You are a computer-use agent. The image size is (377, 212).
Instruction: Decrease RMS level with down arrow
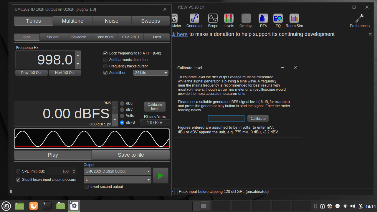(115, 120)
